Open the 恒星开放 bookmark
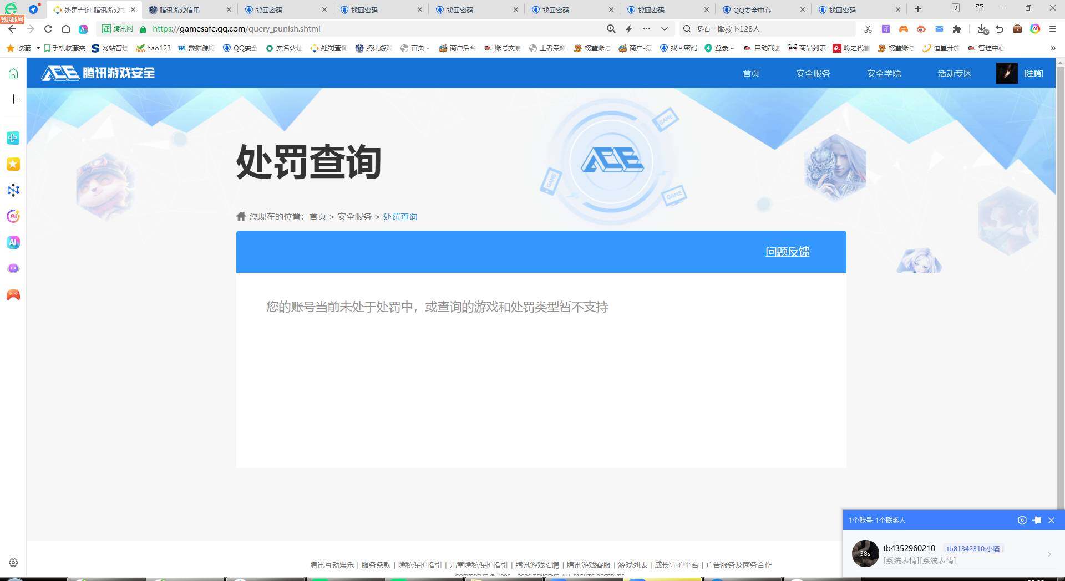This screenshot has height=581, width=1065. (x=941, y=48)
